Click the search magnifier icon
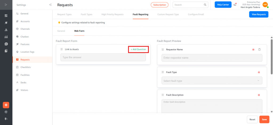This screenshot has height=125, width=273. [x=205, y=5]
